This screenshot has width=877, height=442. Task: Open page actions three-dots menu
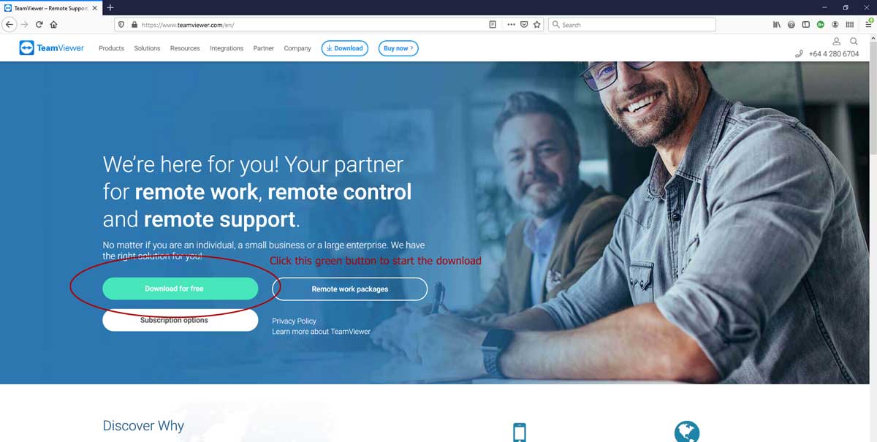[x=511, y=24]
